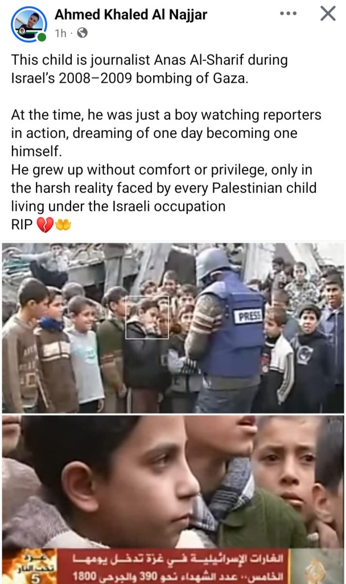
Task: Open the three-dot post options menu
Action: coord(288,14)
